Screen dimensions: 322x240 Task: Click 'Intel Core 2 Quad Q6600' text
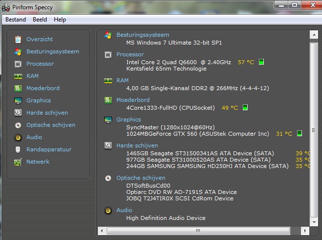(161, 62)
